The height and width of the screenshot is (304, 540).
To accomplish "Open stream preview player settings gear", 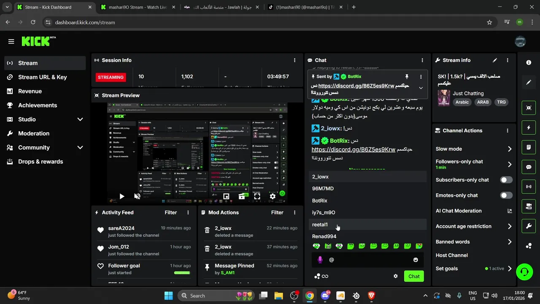I will [273, 196].
